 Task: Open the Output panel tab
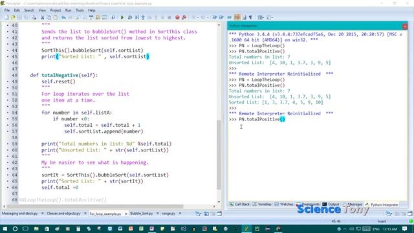coord(331,205)
